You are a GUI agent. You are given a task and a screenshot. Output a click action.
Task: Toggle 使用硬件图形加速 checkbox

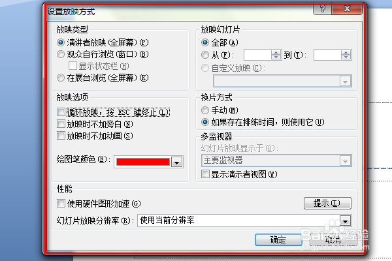pyautogui.click(x=61, y=204)
